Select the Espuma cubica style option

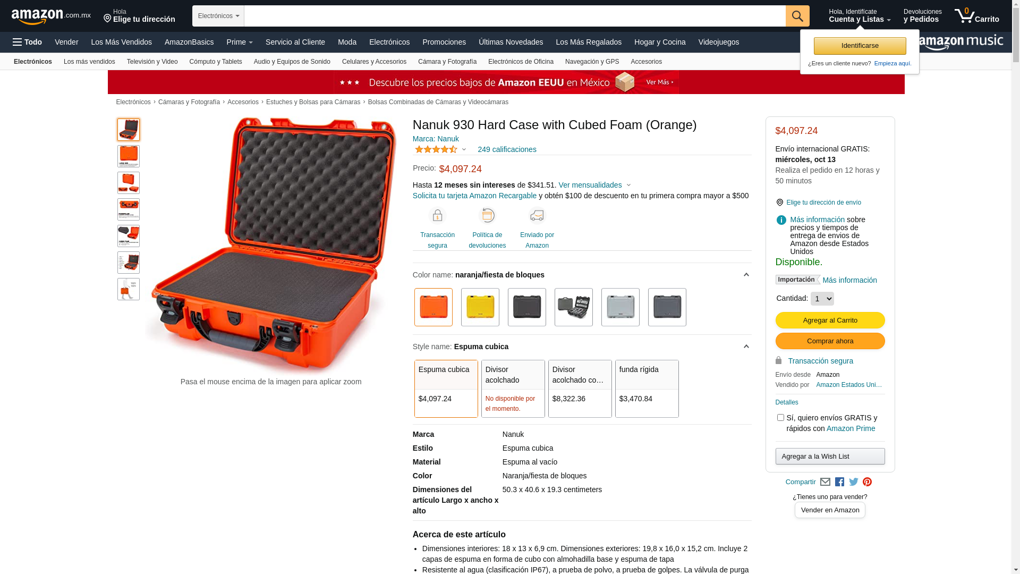click(x=446, y=389)
